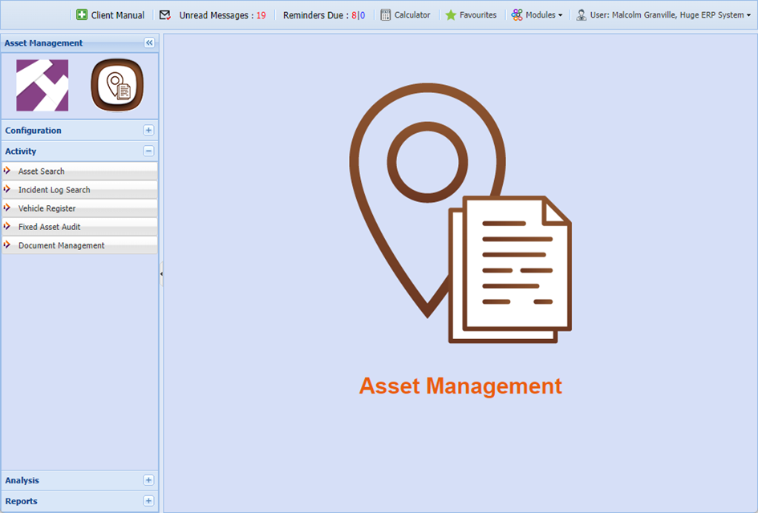The width and height of the screenshot is (758, 513).
Task: Click the orange Asset Management heading
Action: coord(460,386)
